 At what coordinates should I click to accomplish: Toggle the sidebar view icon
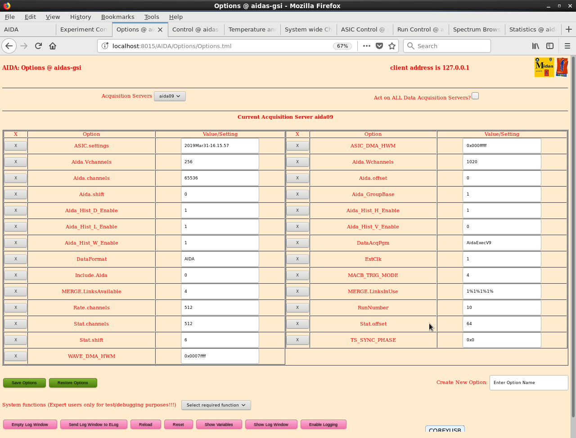point(550,46)
